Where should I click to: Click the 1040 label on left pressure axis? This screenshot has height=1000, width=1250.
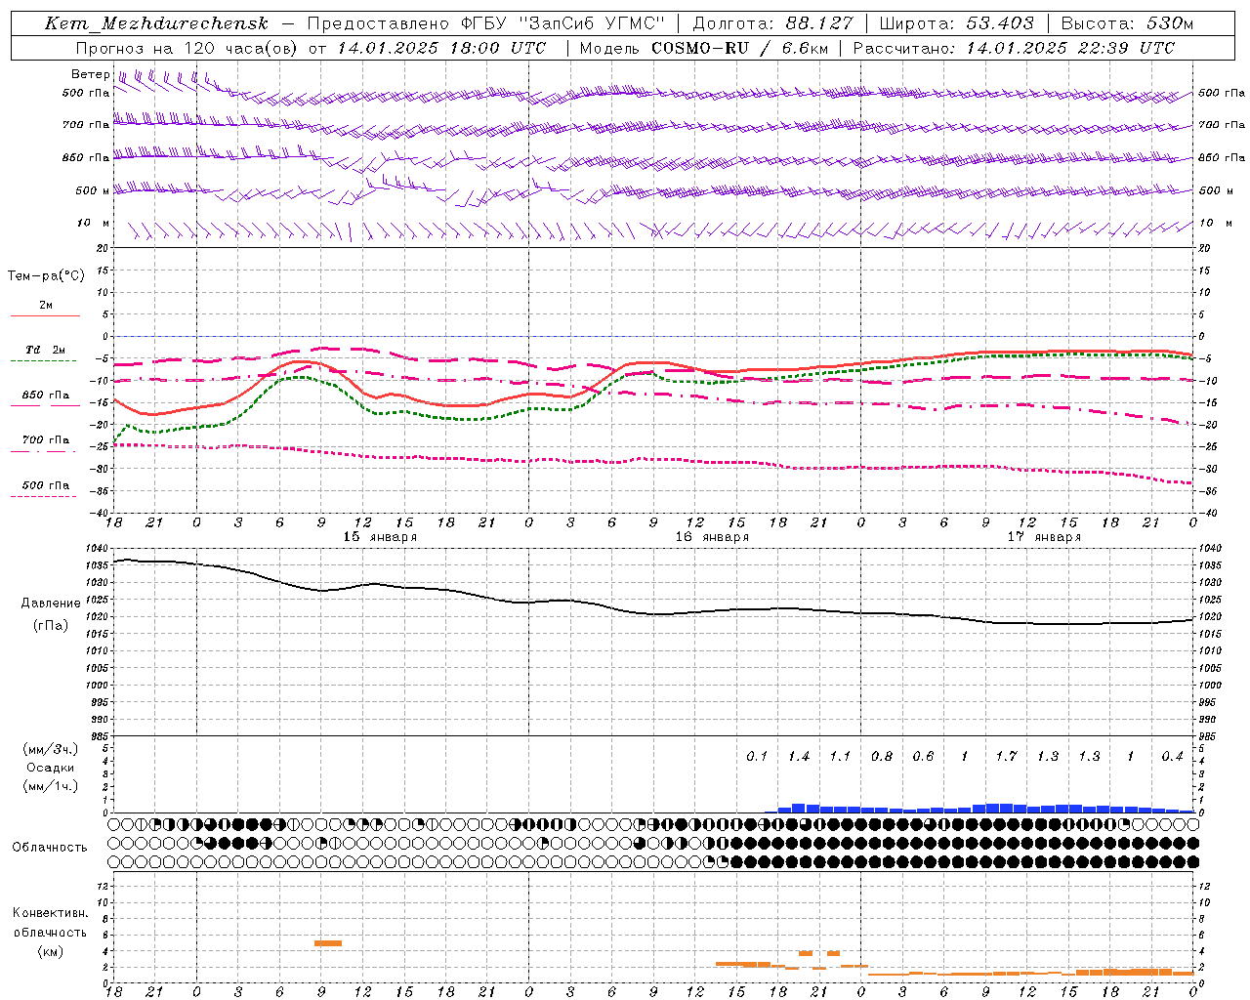(97, 549)
